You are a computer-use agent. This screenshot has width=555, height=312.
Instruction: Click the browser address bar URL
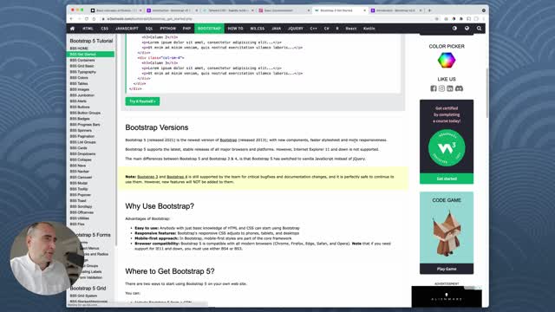(x=149, y=19)
